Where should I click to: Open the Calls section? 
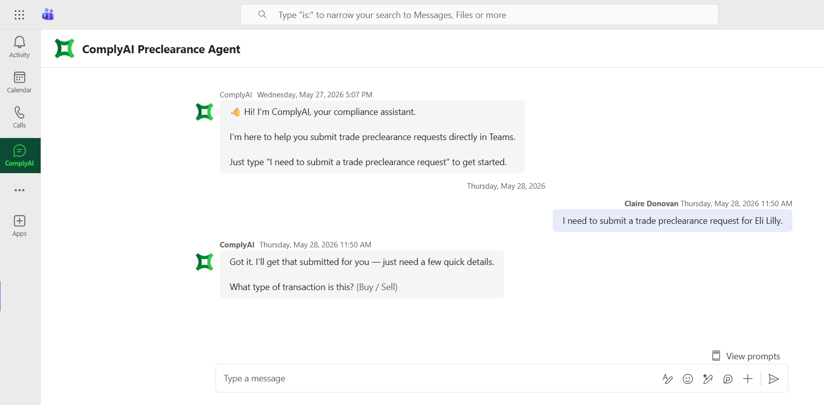point(20,117)
